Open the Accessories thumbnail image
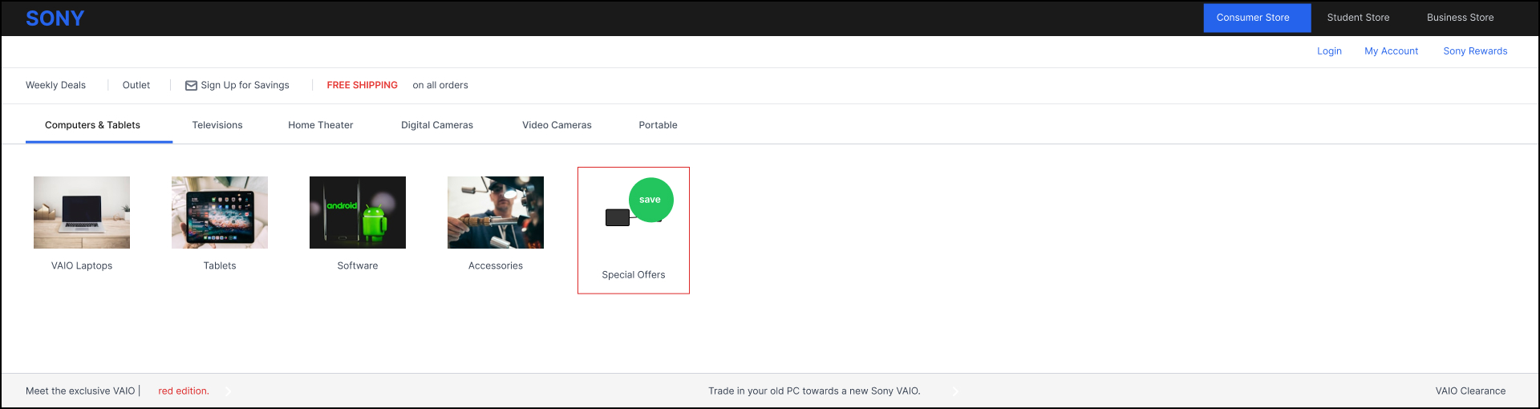This screenshot has height=409, width=1540. point(496,213)
